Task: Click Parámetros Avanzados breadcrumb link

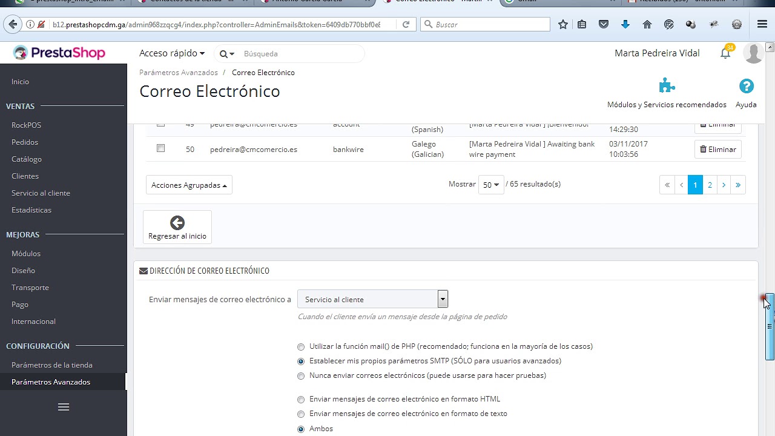Action: pos(179,73)
